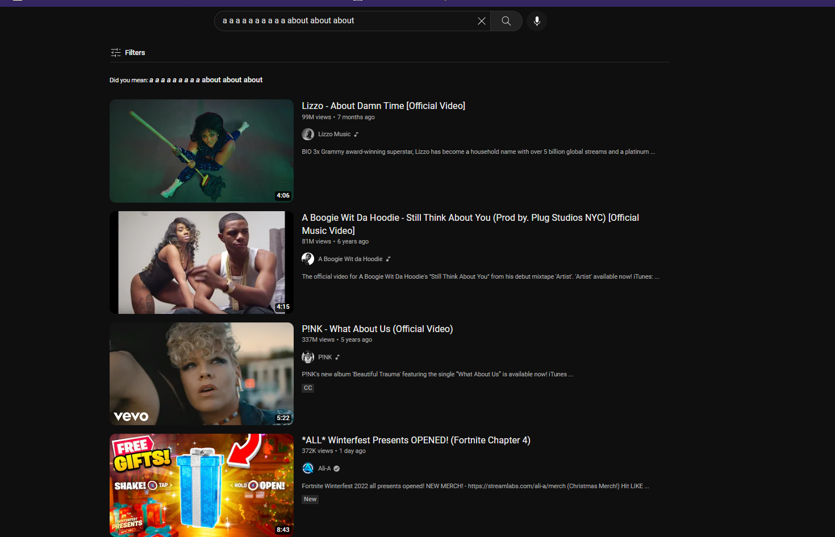The width and height of the screenshot is (835, 537).
Task: Open the search Filters panel
Action: point(127,52)
